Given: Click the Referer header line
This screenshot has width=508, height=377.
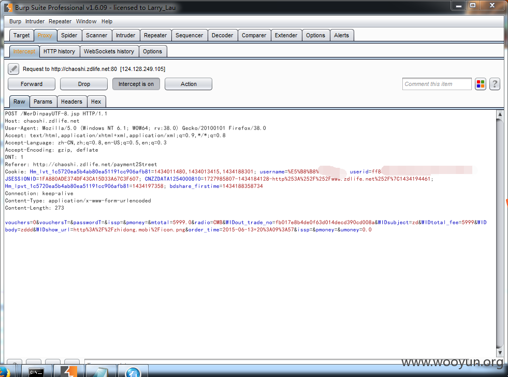Looking at the screenshot, I should (x=81, y=165).
